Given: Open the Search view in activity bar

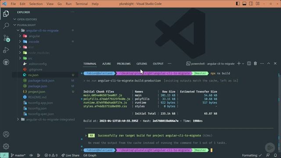Looking at the screenshot, I should pyautogui.click(x=6, y=25).
